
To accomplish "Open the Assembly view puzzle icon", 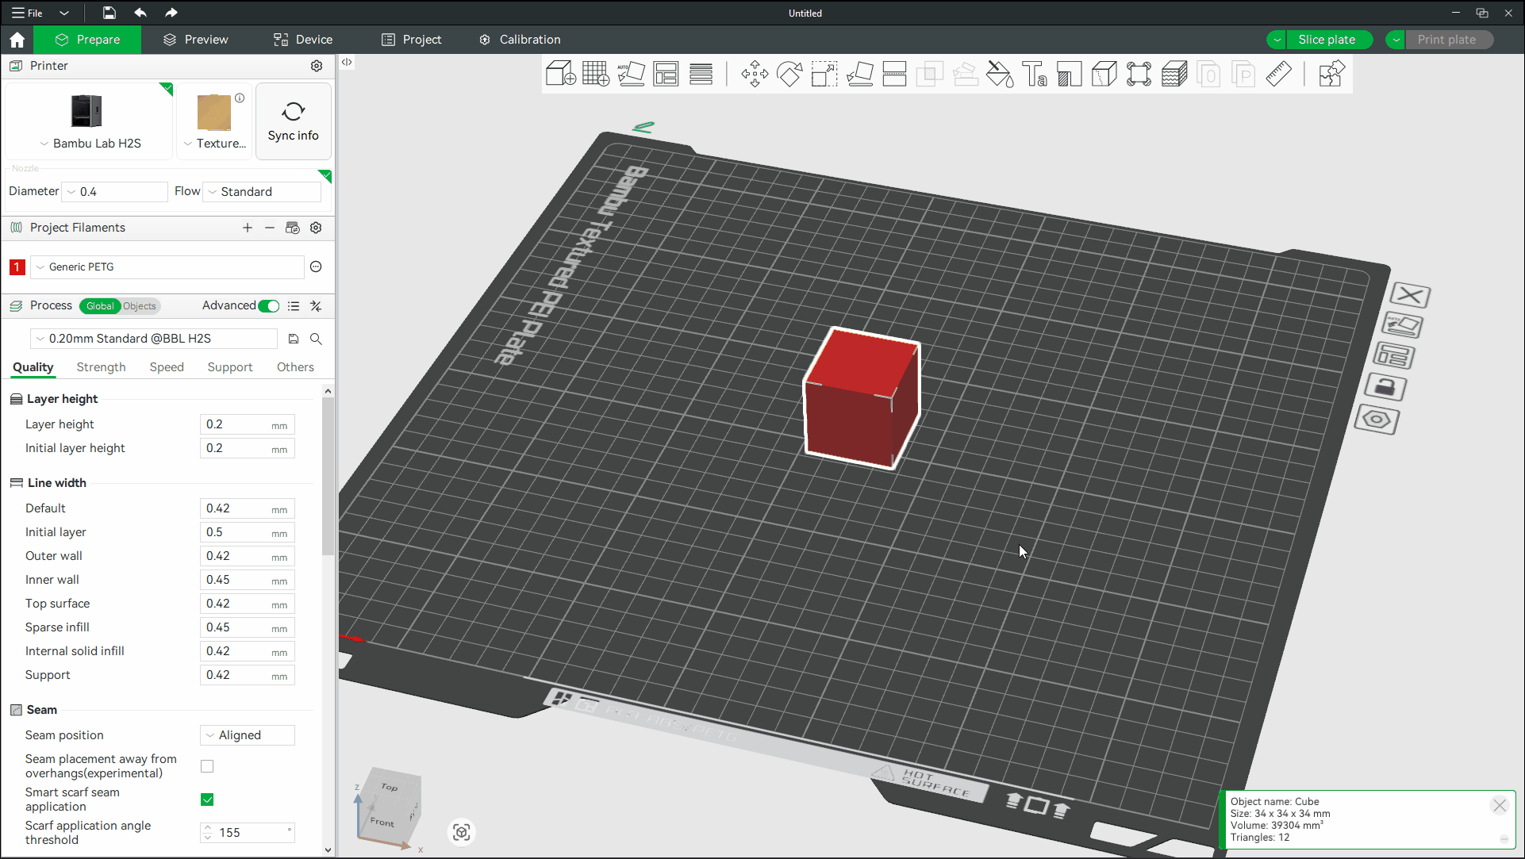I will (x=1331, y=74).
